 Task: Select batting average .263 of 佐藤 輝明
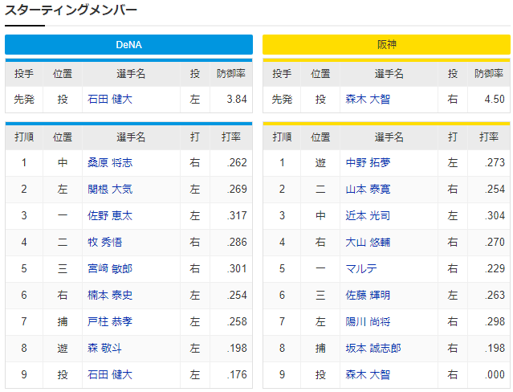click(x=495, y=296)
